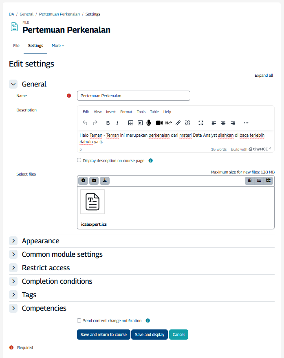Open the More dropdown tab

coord(58,46)
